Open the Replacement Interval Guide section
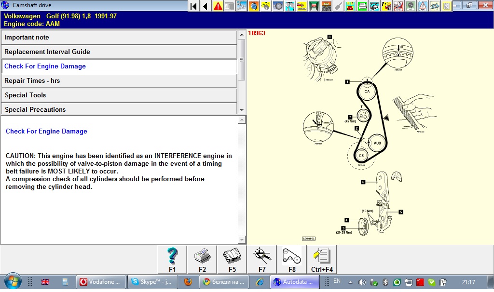 click(x=119, y=52)
